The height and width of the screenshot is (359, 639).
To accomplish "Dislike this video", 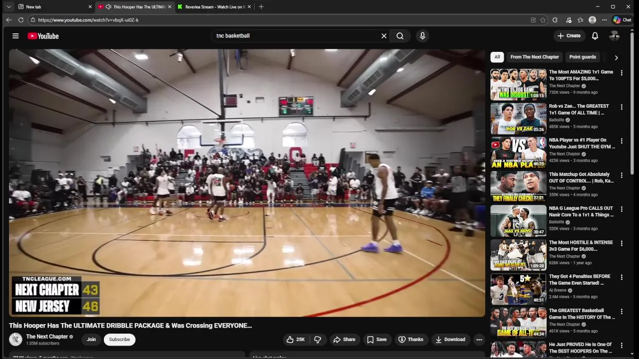I will [318, 340].
